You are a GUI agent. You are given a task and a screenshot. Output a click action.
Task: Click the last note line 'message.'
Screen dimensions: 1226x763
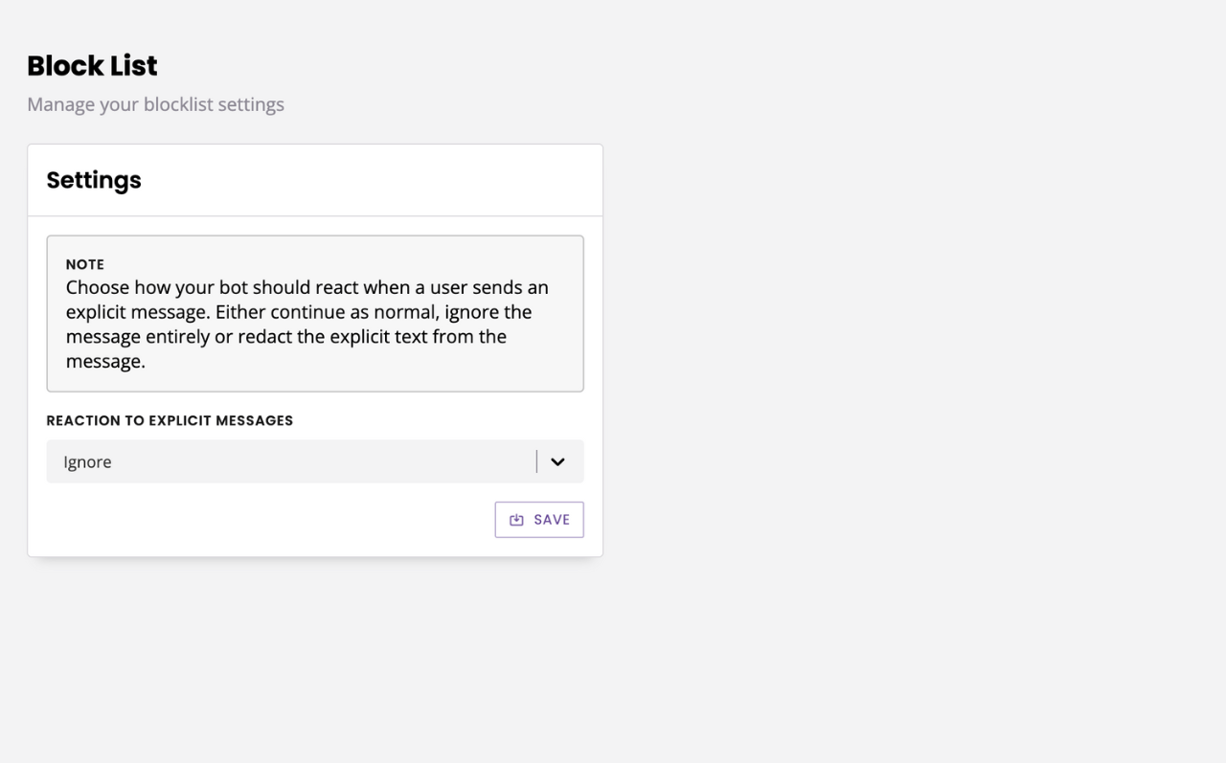pyautogui.click(x=105, y=362)
